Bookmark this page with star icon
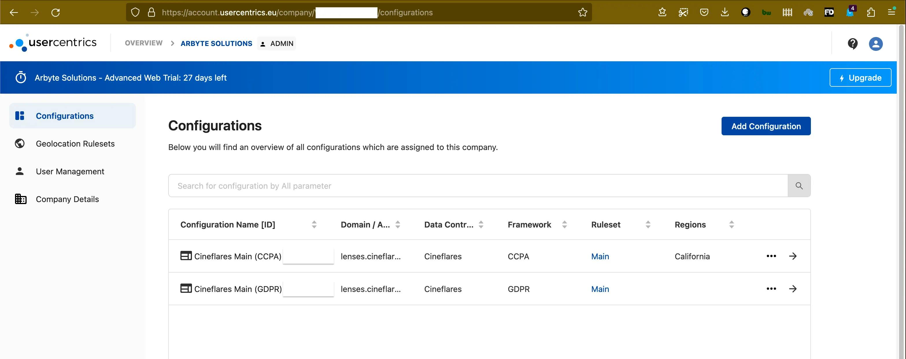This screenshot has width=906, height=359. point(583,12)
